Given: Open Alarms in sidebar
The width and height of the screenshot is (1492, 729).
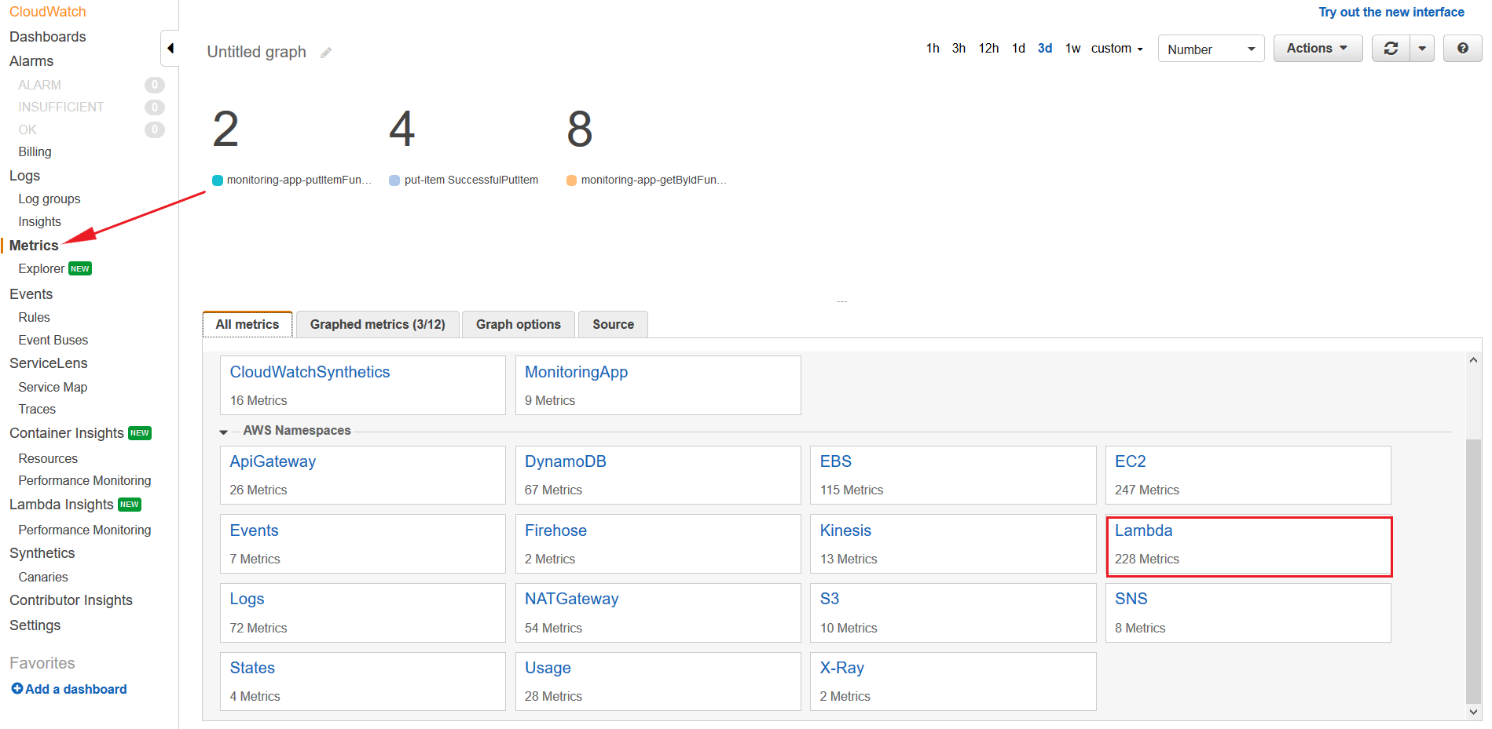Looking at the screenshot, I should coord(31,61).
